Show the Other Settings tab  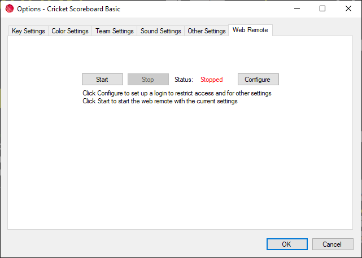tap(207, 31)
